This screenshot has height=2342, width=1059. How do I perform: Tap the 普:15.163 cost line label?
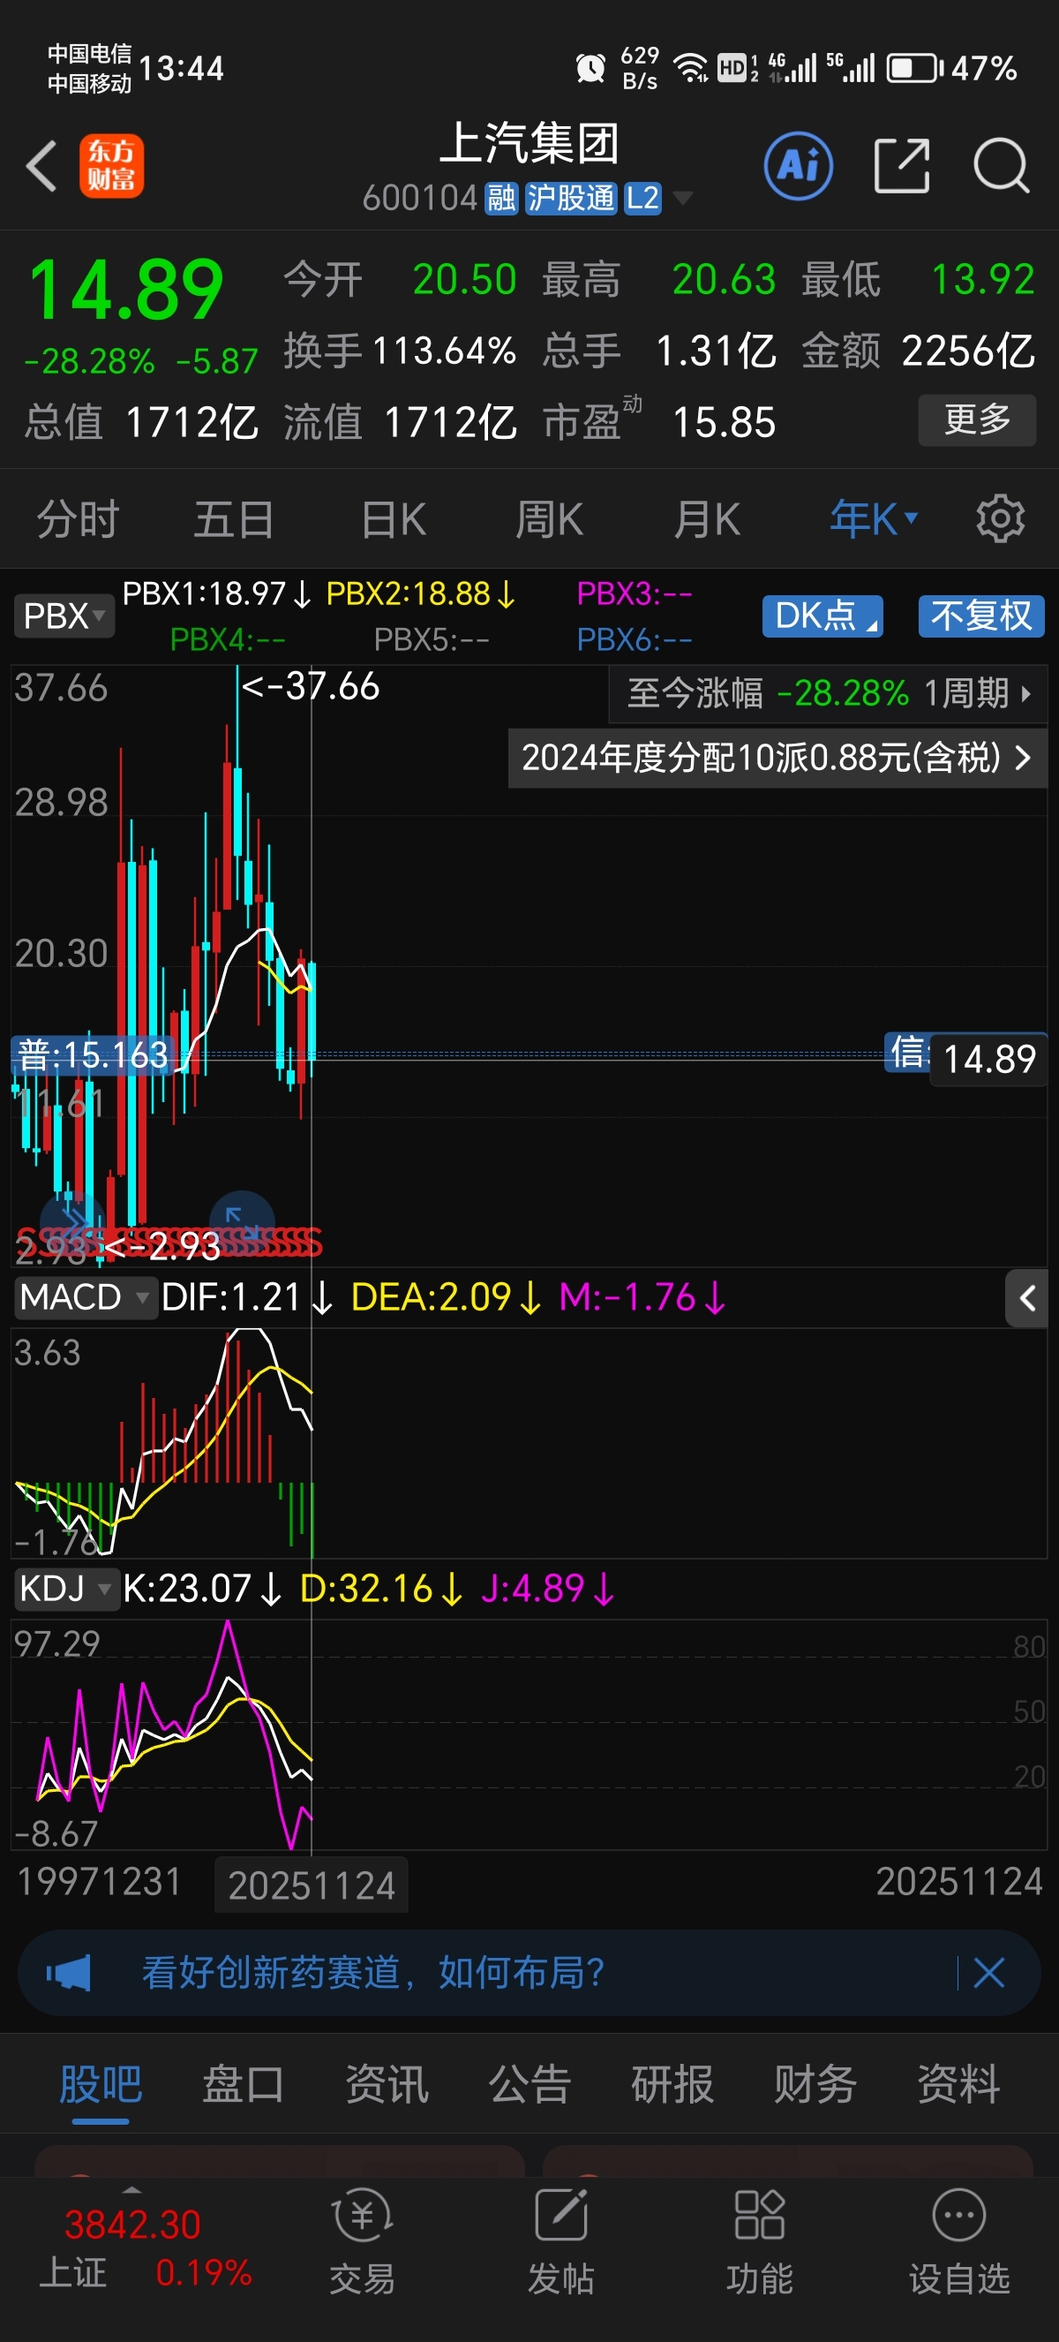93,1054
